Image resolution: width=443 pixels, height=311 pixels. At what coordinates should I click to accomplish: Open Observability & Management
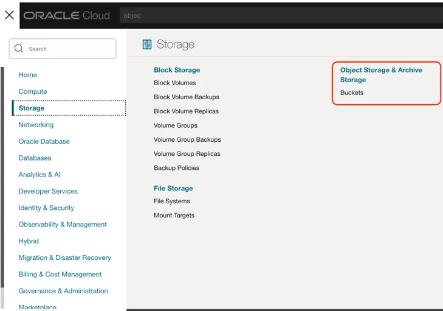(63, 225)
